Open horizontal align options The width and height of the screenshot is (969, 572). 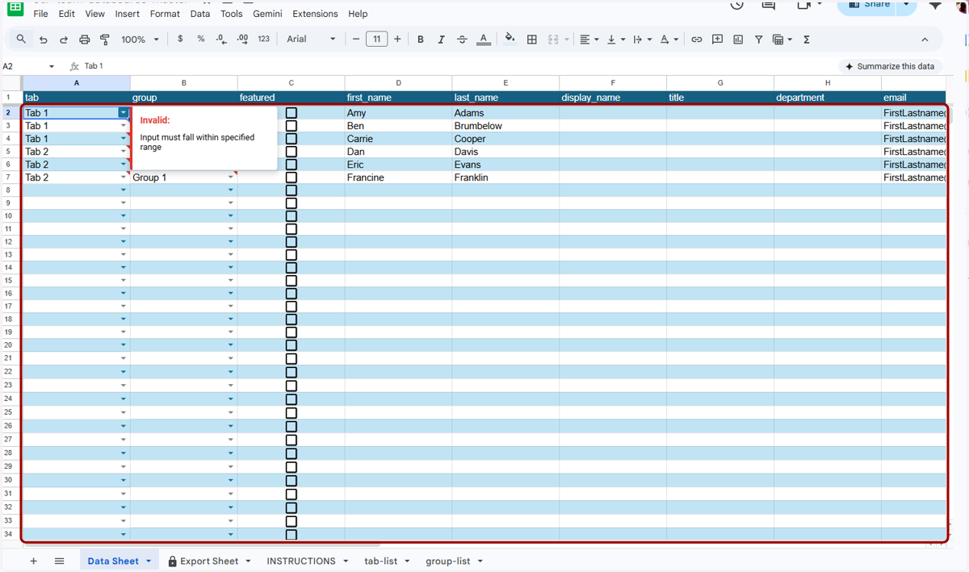tap(589, 39)
